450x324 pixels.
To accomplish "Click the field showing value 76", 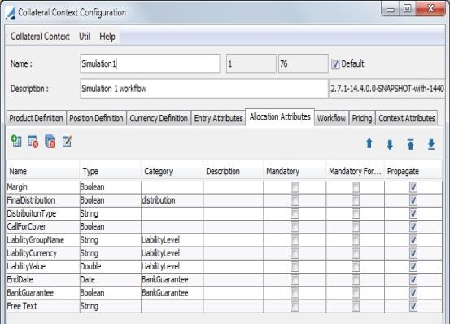I will [x=303, y=63].
